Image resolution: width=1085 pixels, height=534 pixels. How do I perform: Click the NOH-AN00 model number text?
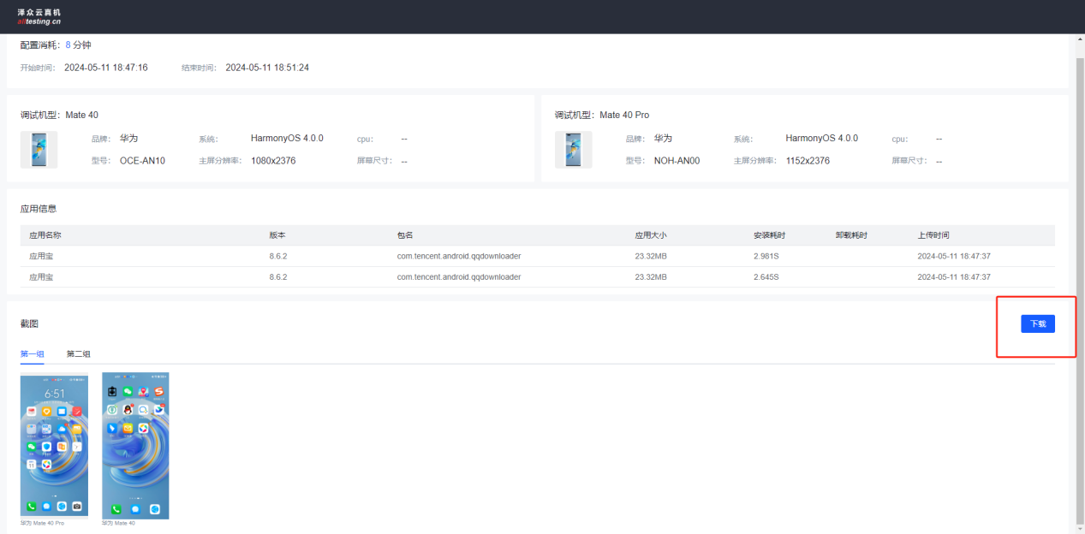point(677,161)
